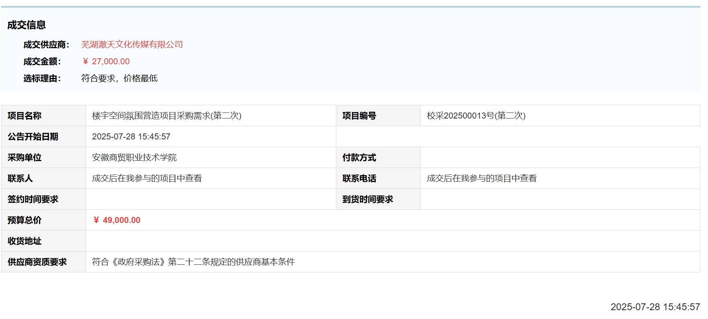
Task: Click the 收货地址 label cell
Action: [x=25, y=241]
